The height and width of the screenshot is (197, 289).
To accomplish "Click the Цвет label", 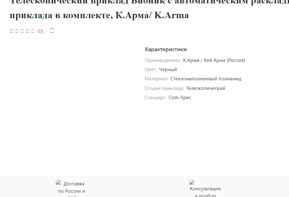I will pyautogui.click(x=151, y=70).
